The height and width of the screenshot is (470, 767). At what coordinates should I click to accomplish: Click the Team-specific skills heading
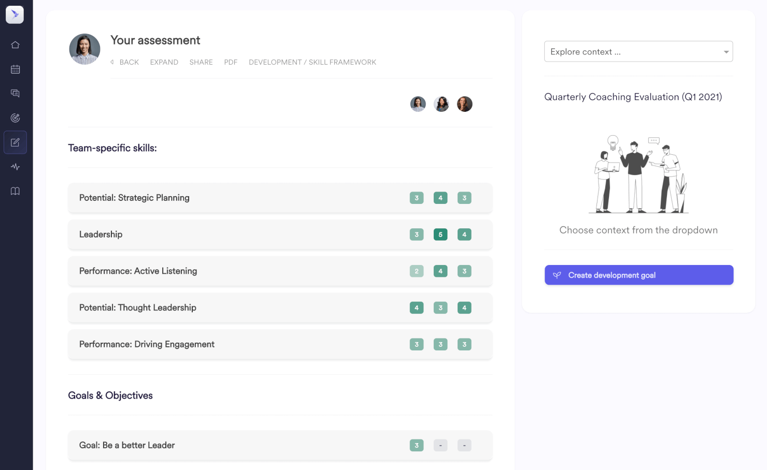point(112,148)
